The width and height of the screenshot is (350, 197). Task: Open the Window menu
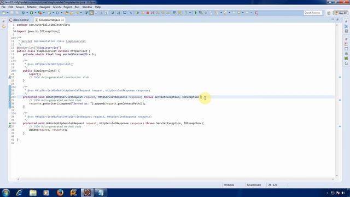click(x=87, y=7)
